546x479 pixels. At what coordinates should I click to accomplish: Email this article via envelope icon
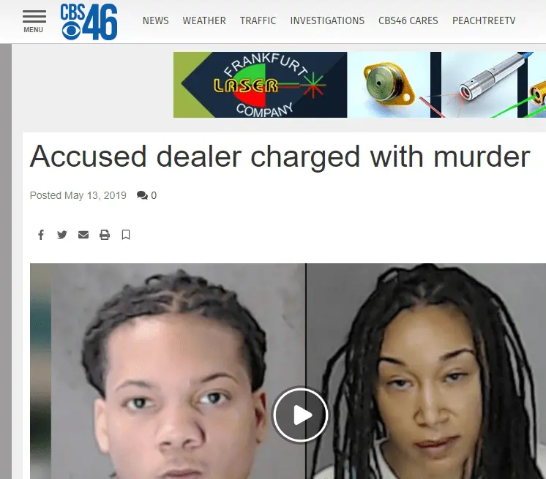pyautogui.click(x=83, y=235)
